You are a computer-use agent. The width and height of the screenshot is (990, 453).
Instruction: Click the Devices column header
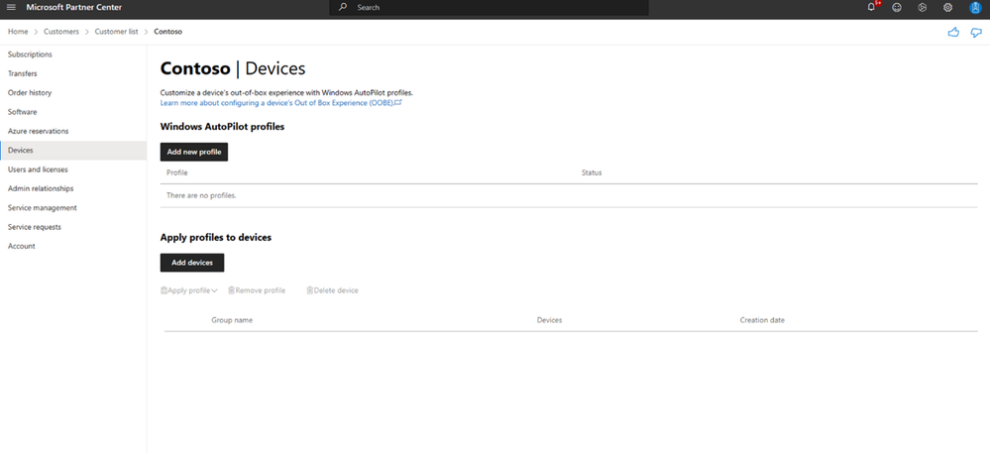tap(549, 320)
